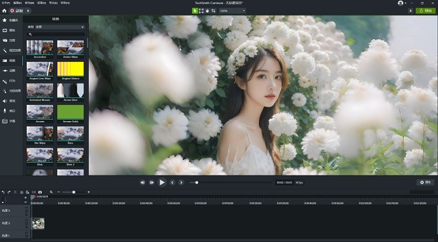Open Visual Effects wand sidebar tab
This screenshot has width=438, height=242.
point(11,50)
